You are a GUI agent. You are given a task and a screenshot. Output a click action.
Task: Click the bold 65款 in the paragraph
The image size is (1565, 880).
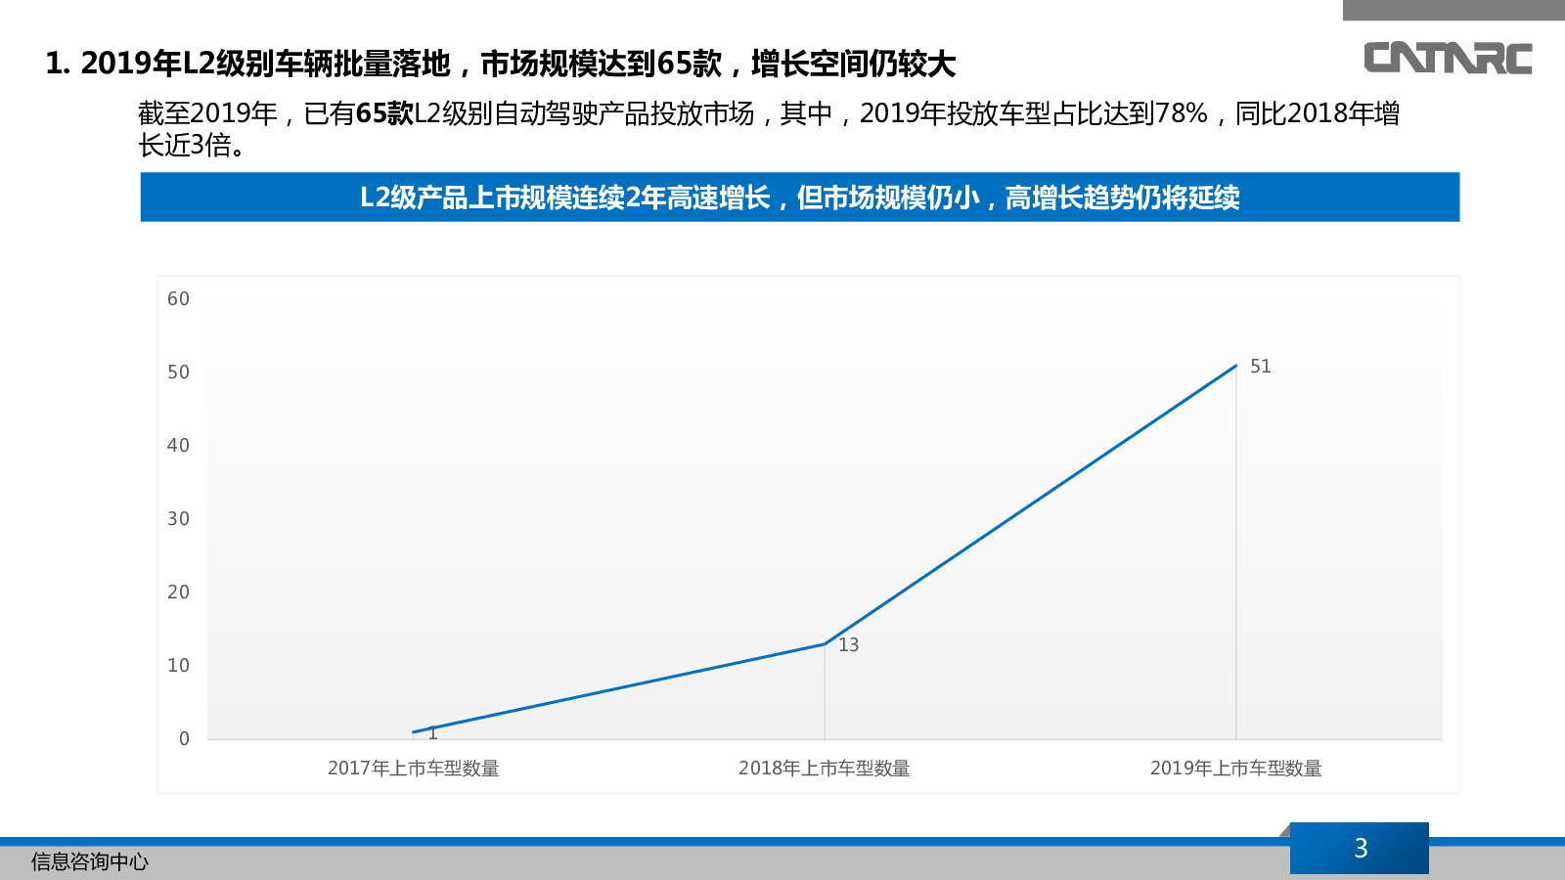pyautogui.click(x=385, y=113)
